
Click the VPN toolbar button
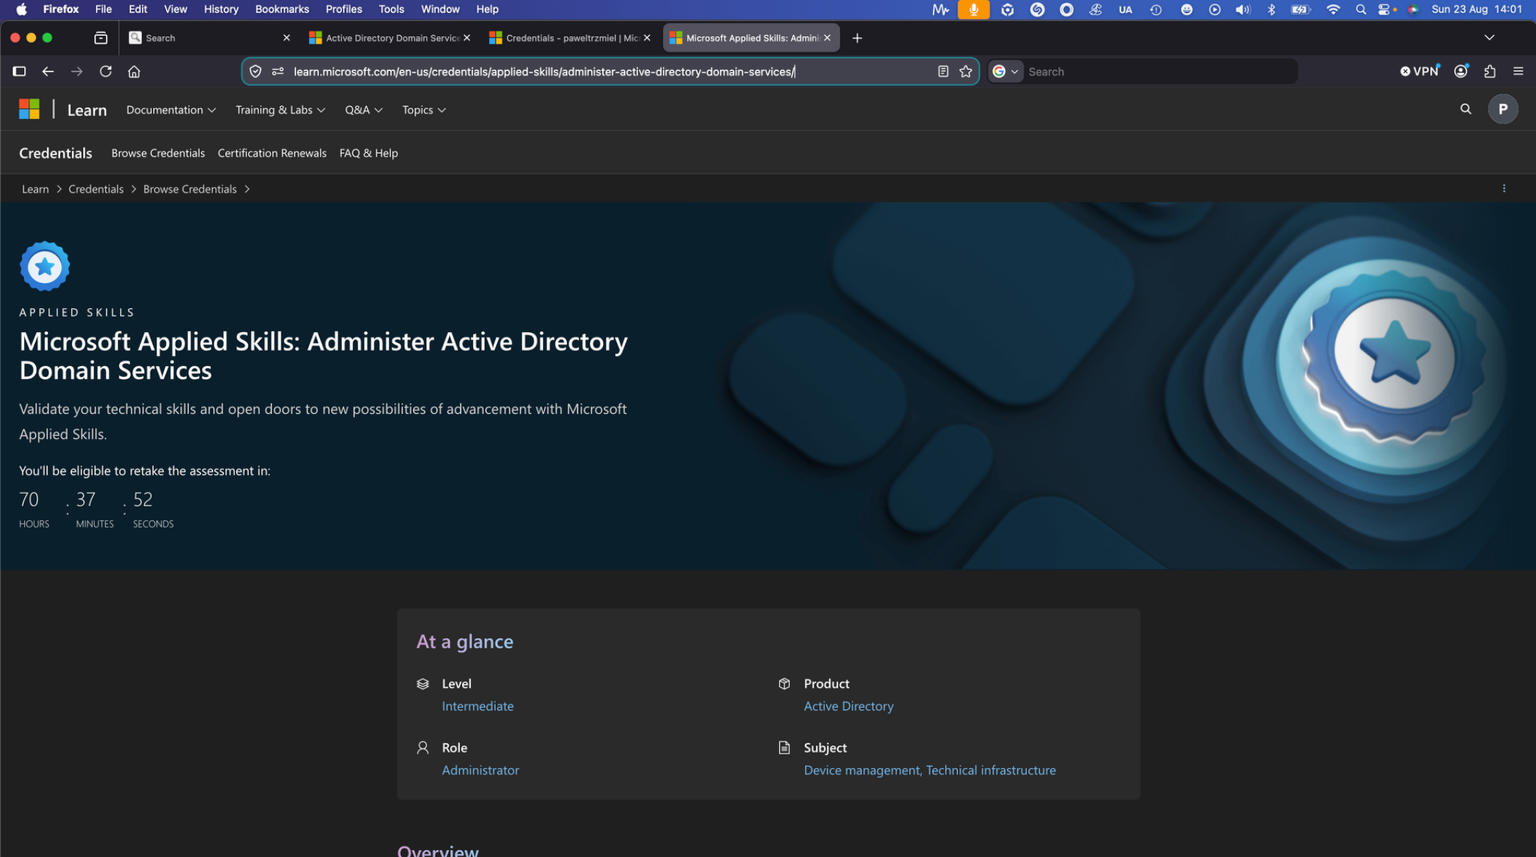[x=1420, y=71]
